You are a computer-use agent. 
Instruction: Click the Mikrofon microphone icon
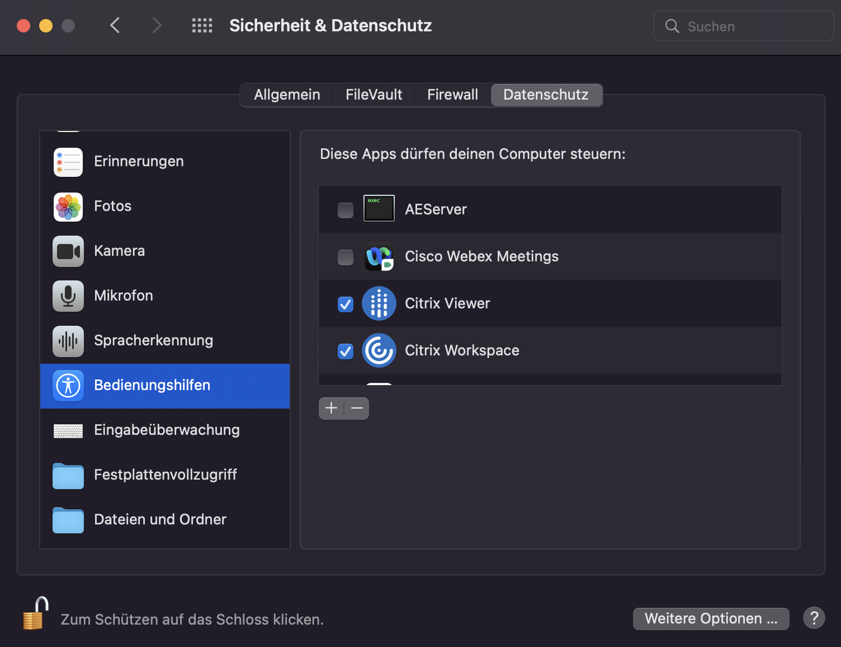point(68,296)
